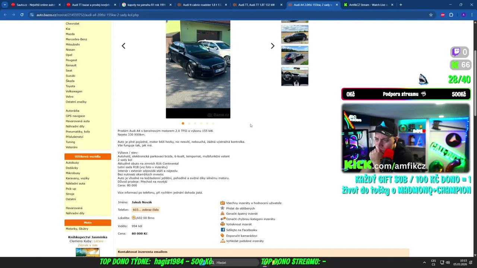Open the map icon next to Brno
The width and height of the screenshot is (477, 268).
tap(134, 218)
